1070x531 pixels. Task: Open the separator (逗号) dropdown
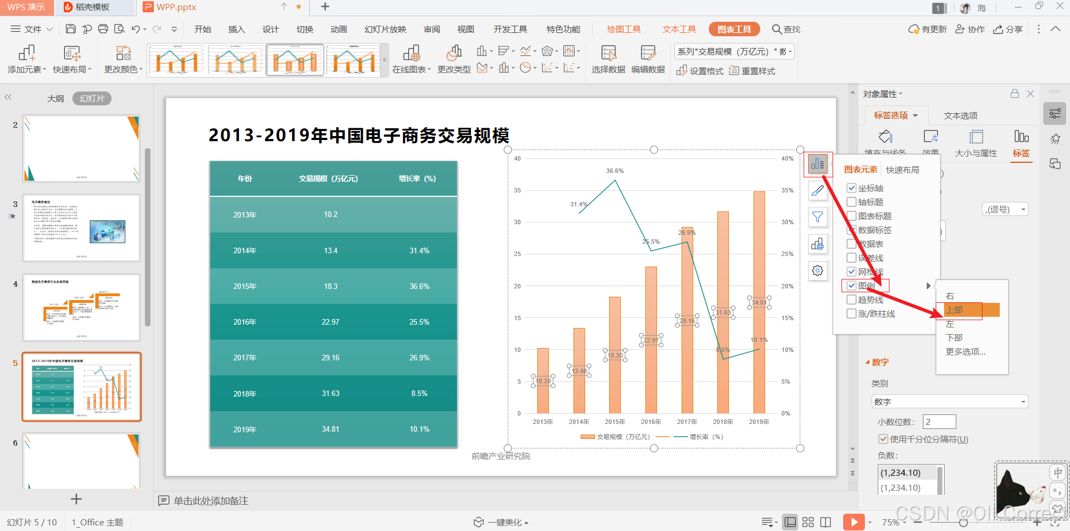[x=1005, y=210]
